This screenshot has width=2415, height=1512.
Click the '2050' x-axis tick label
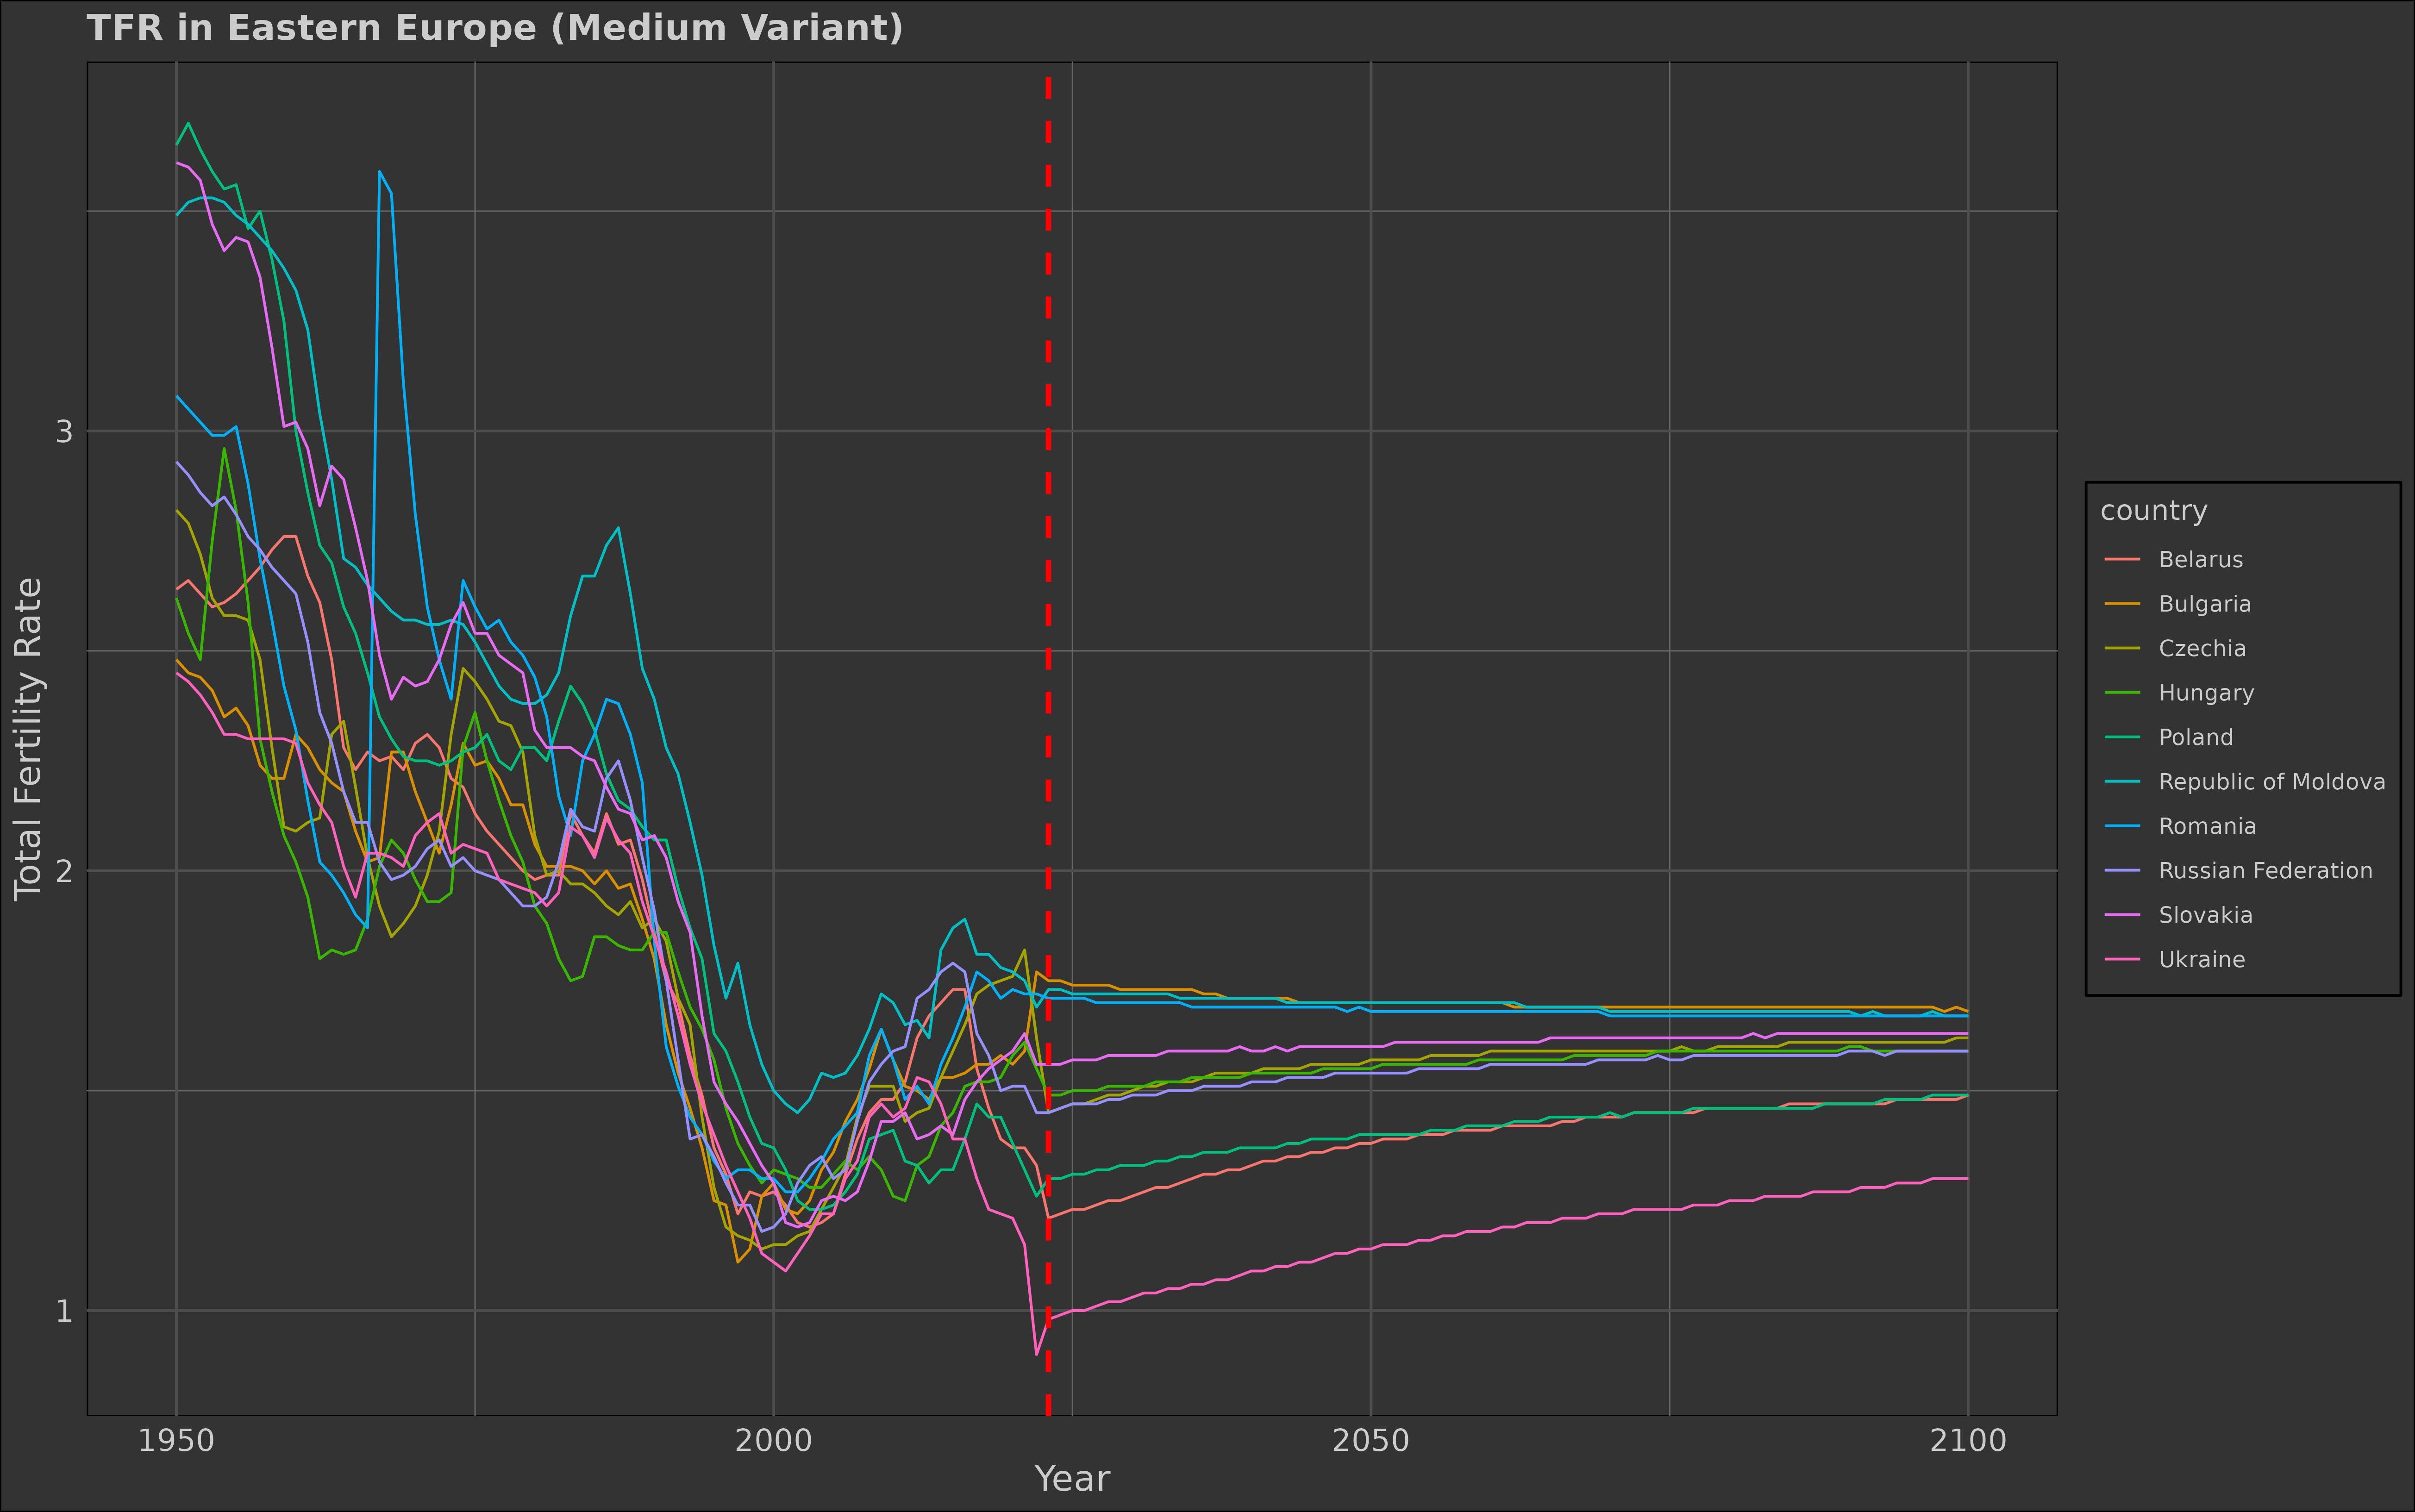[x=1370, y=1441]
